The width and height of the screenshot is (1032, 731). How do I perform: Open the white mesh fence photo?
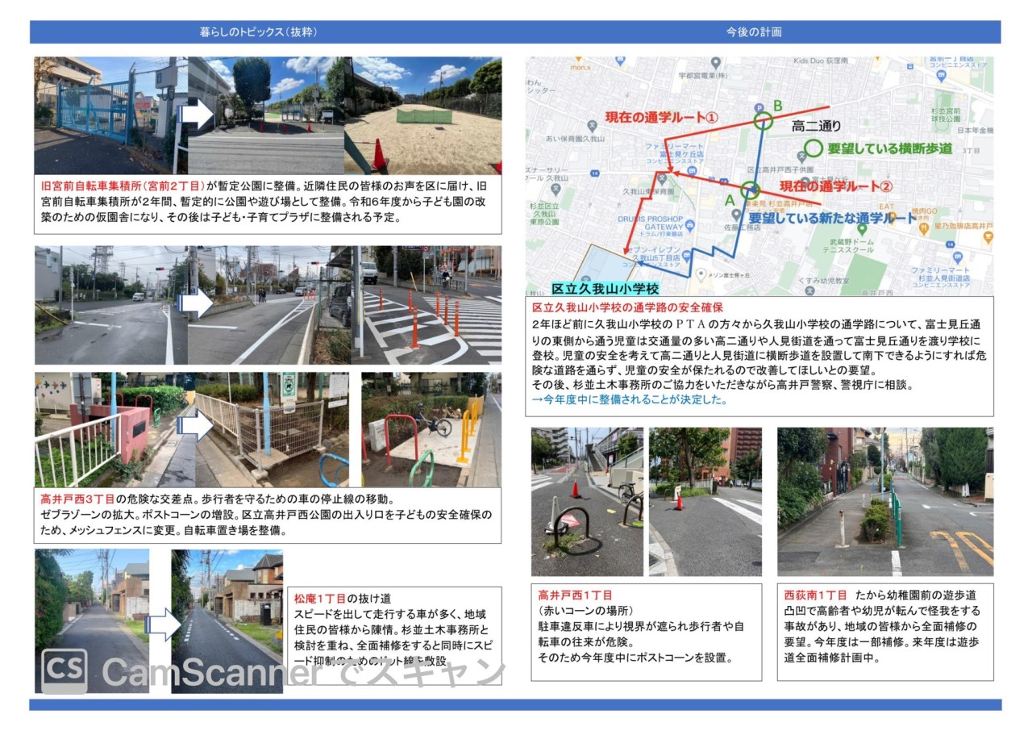point(273,429)
